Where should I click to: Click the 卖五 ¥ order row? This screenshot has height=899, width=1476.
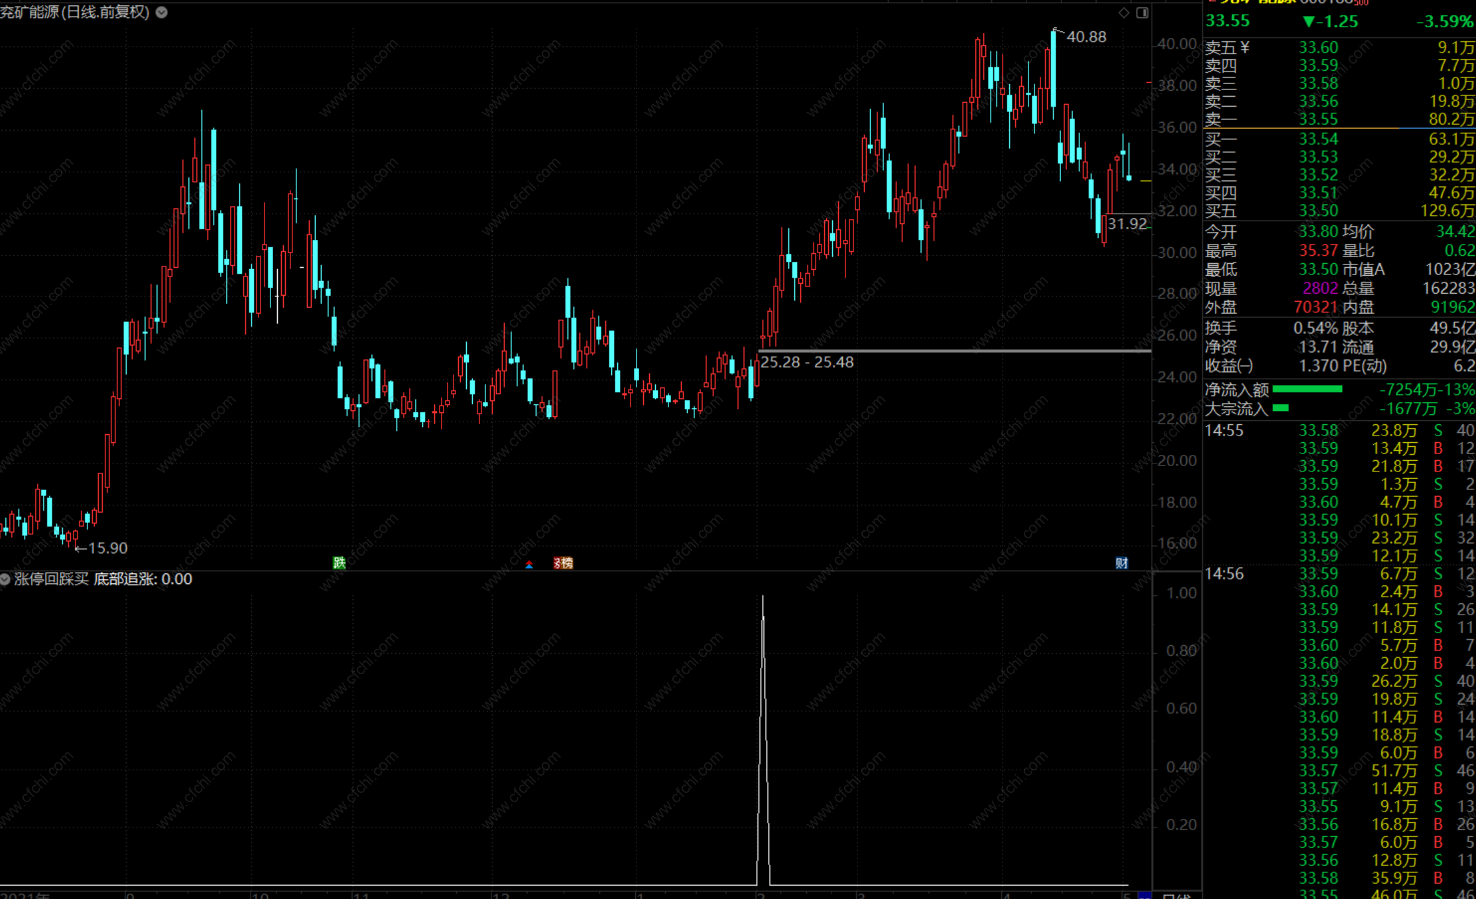[x=1227, y=48]
